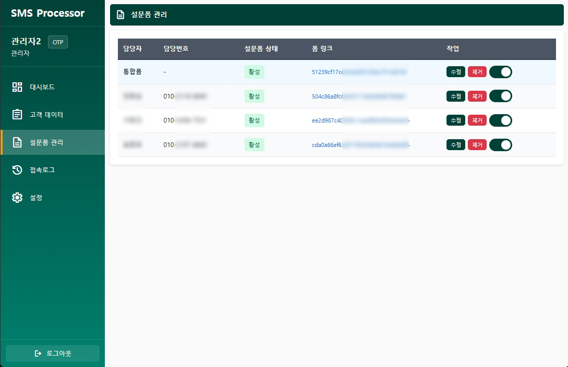The image size is (568, 367).
Task: Toggle the switch on the last table row
Action: pyautogui.click(x=500, y=145)
